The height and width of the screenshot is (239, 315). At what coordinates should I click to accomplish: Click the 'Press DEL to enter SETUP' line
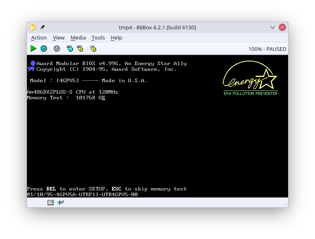106,189
